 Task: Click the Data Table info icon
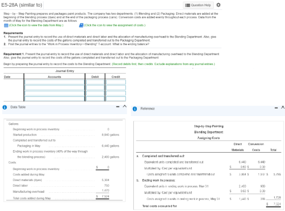click(5, 107)
